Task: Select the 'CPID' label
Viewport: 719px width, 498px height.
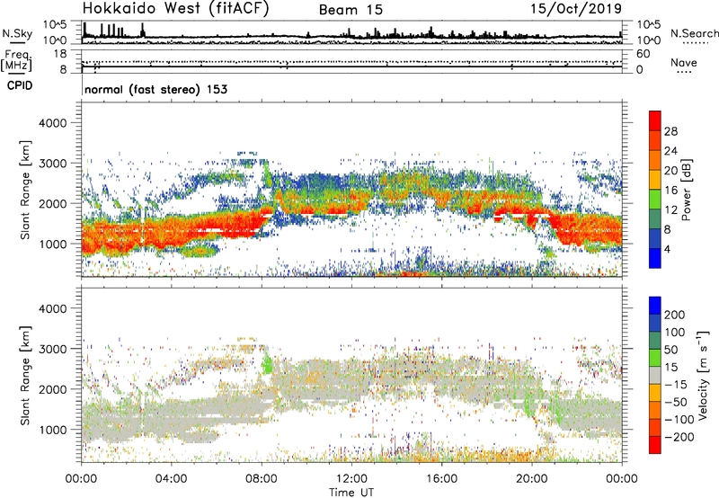Action: [x=20, y=85]
